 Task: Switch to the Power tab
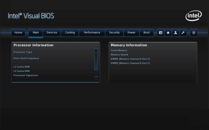click(131, 33)
